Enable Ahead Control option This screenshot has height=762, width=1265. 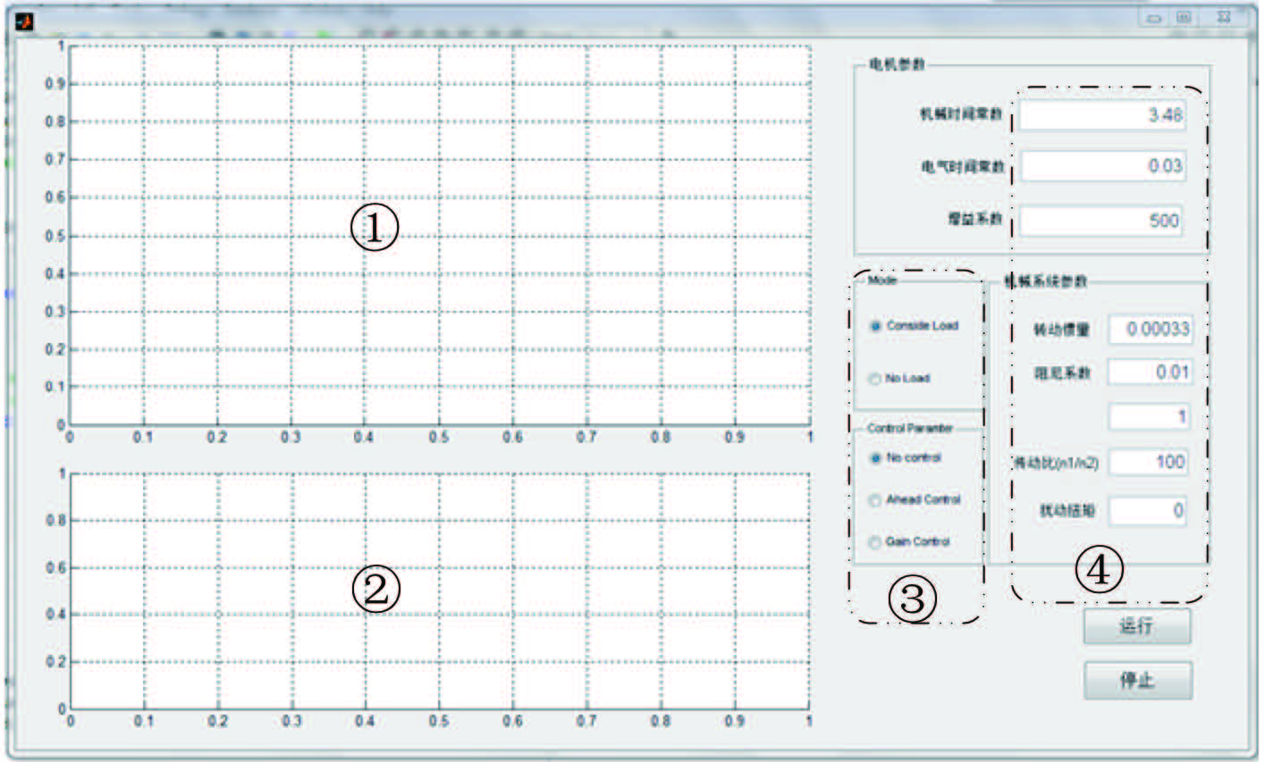tap(875, 500)
